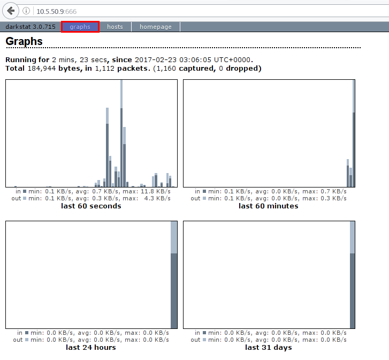Select 'max: 0.3 KB/s' under last 60 minutes
The width and height of the screenshot is (389, 360).
[324, 199]
